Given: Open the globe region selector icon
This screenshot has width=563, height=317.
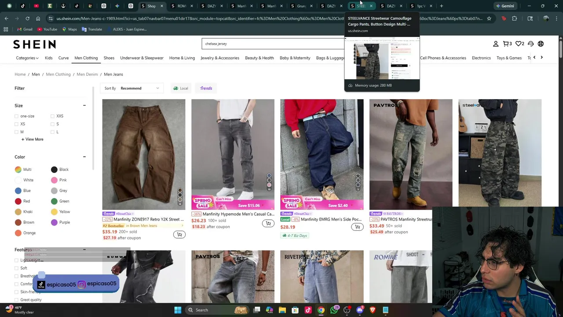Looking at the screenshot, I should [x=541, y=44].
